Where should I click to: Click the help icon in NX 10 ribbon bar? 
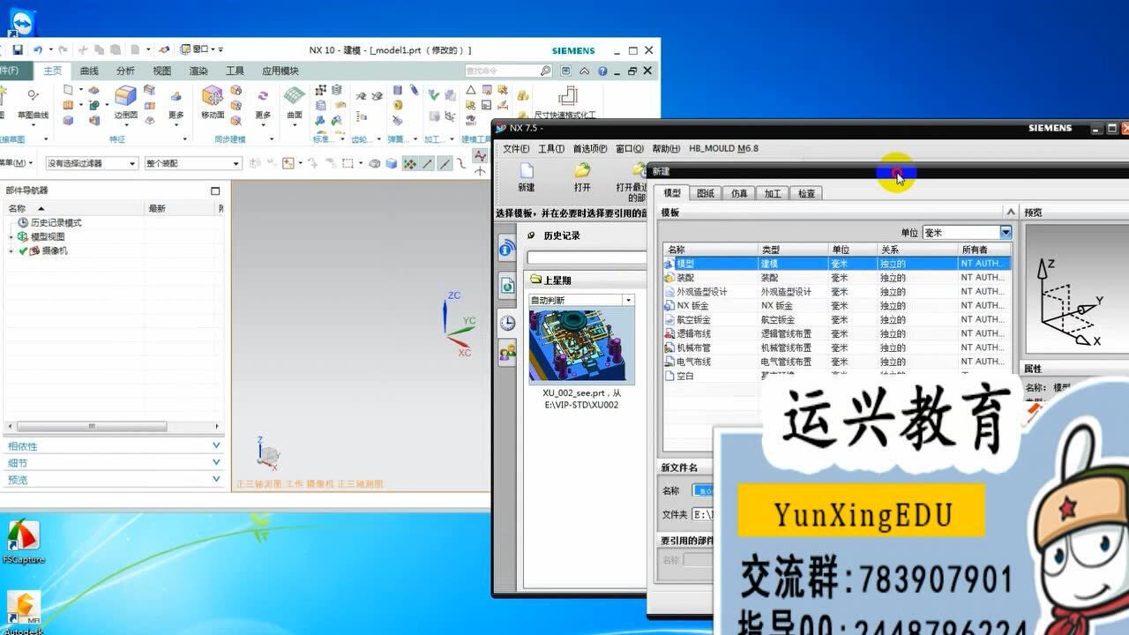[x=602, y=71]
